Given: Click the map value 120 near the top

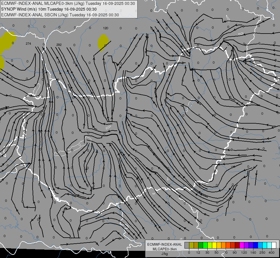Looking at the screenshot, I should pyautogui.click(x=106, y=28).
